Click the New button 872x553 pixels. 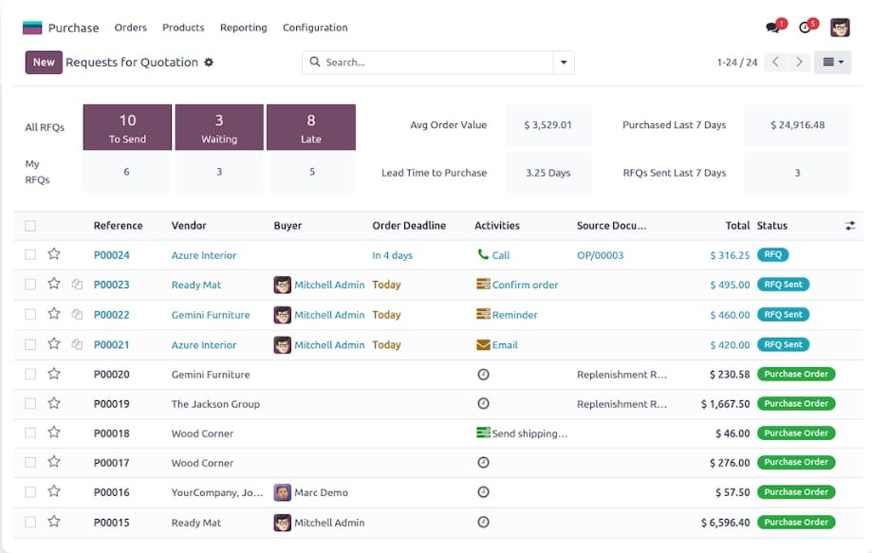click(44, 63)
